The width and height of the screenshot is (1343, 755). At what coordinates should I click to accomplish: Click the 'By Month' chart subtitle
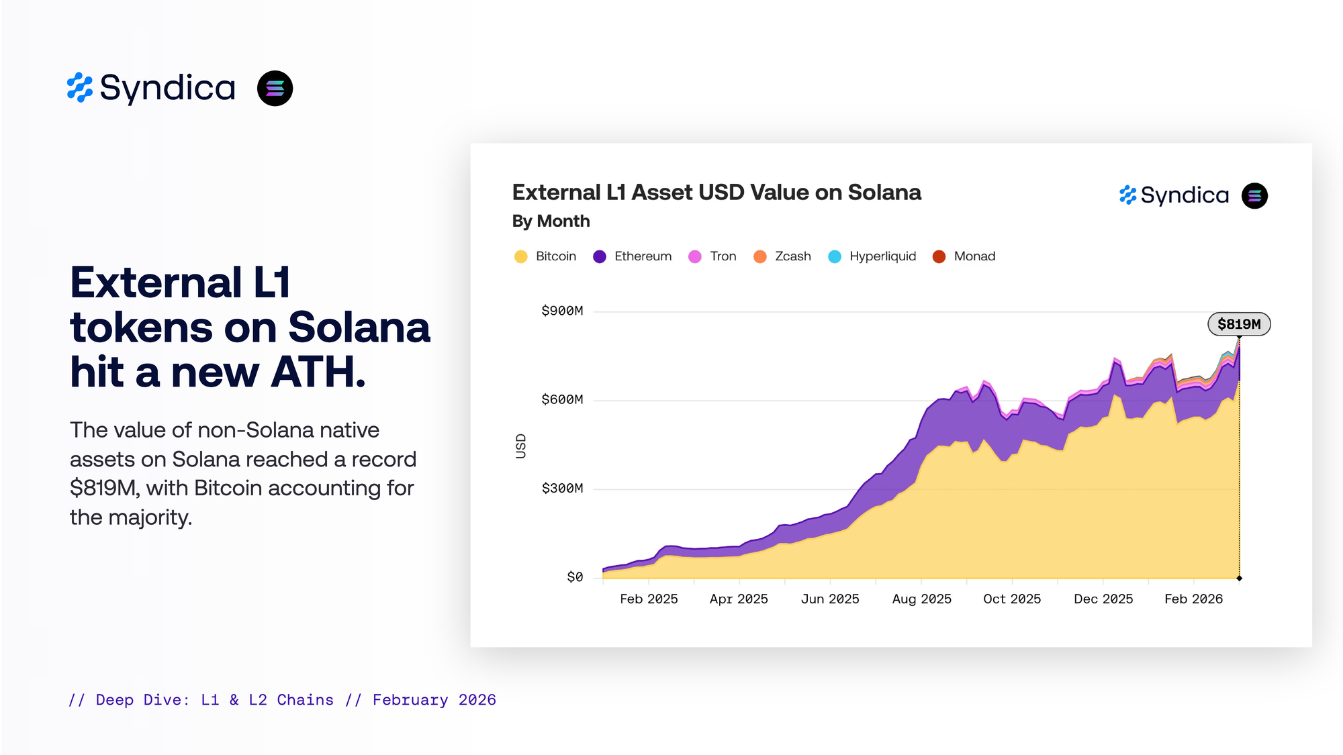coord(551,221)
